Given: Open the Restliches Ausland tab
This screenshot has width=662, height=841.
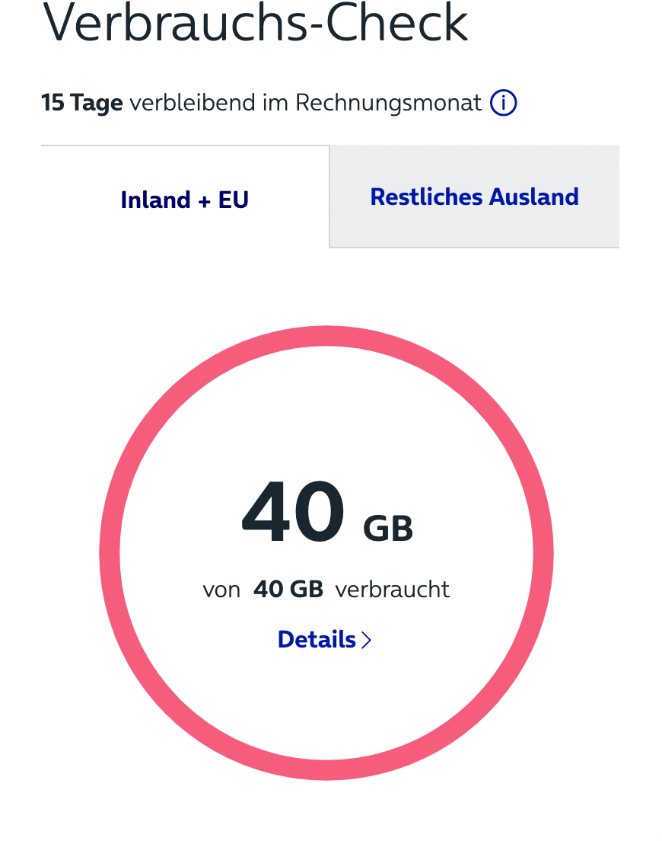Looking at the screenshot, I should pyautogui.click(x=474, y=197).
